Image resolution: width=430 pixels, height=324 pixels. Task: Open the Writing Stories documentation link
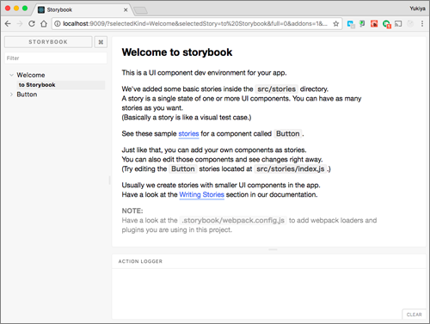pos(201,195)
